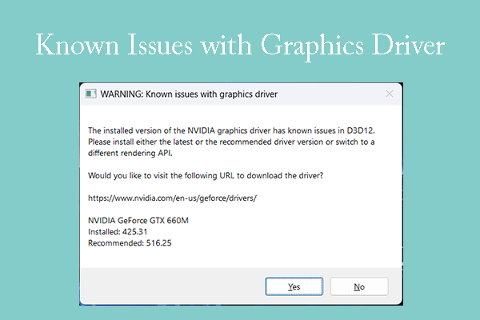
Task: Click the sentence mentioning known issues in D3D12
Action: pos(231,130)
